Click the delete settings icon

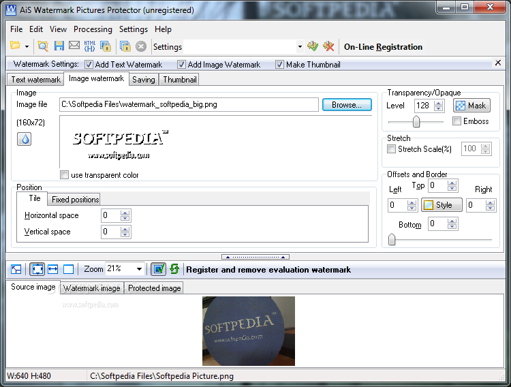328,46
